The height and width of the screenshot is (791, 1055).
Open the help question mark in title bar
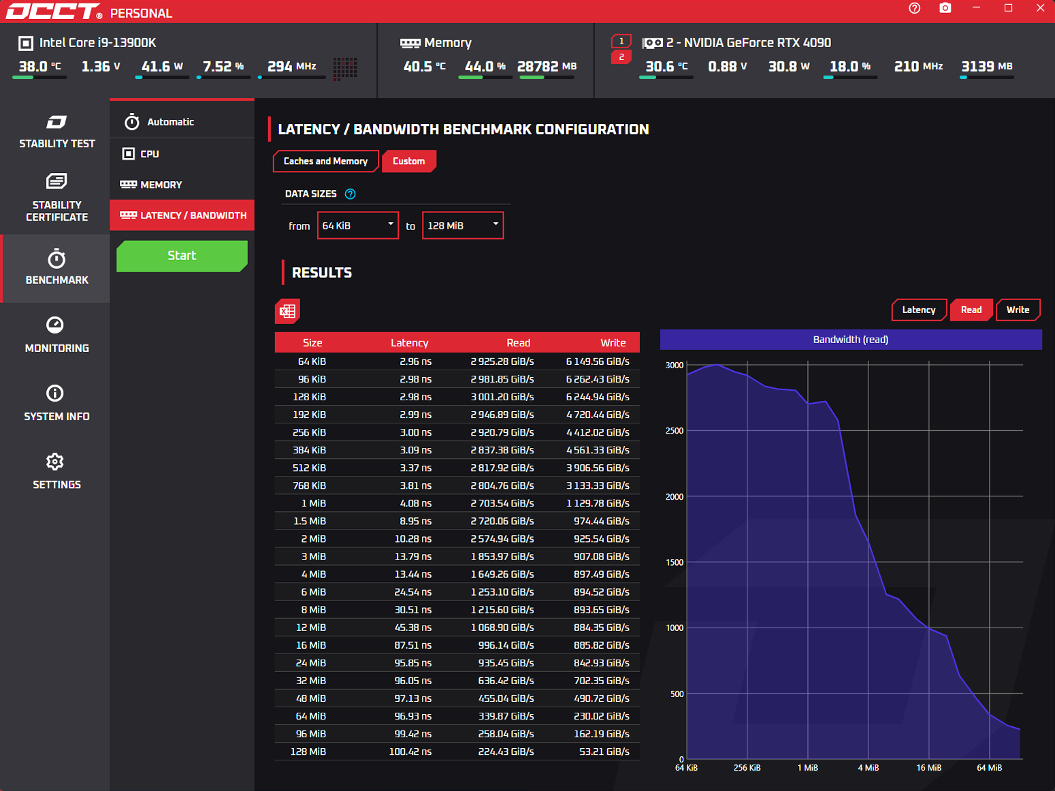(x=914, y=8)
